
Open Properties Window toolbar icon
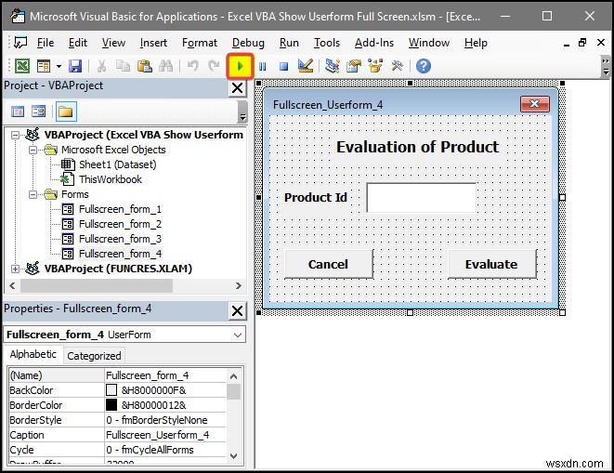[354, 66]
